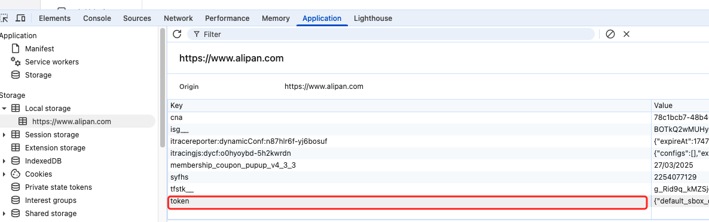Click the IndexedDB database icon
The width and height of the screenshot is (709, 222).
[16, 161]
